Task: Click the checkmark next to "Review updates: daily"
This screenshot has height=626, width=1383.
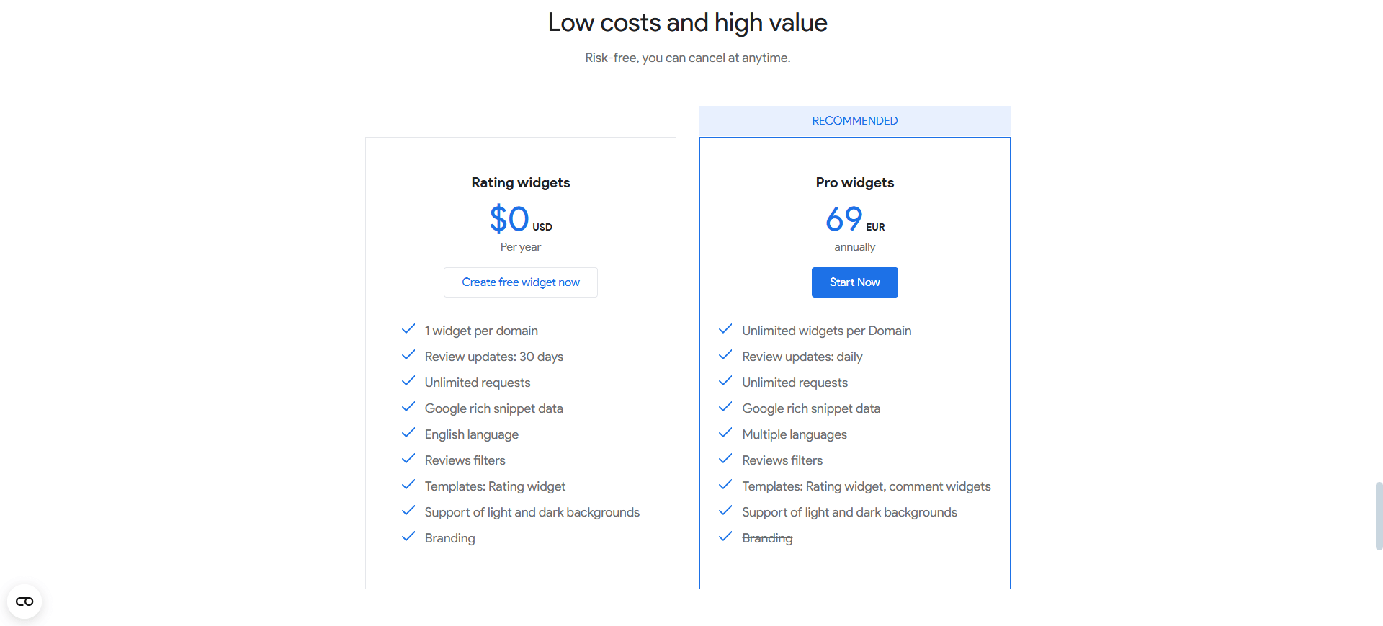Action: 725,355
